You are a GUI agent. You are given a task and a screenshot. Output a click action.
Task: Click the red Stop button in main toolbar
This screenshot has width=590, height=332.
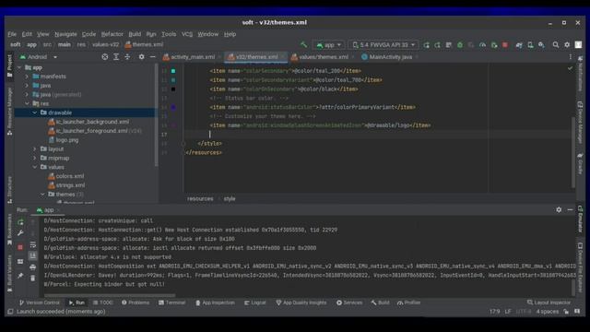click(x=505, y=45)
